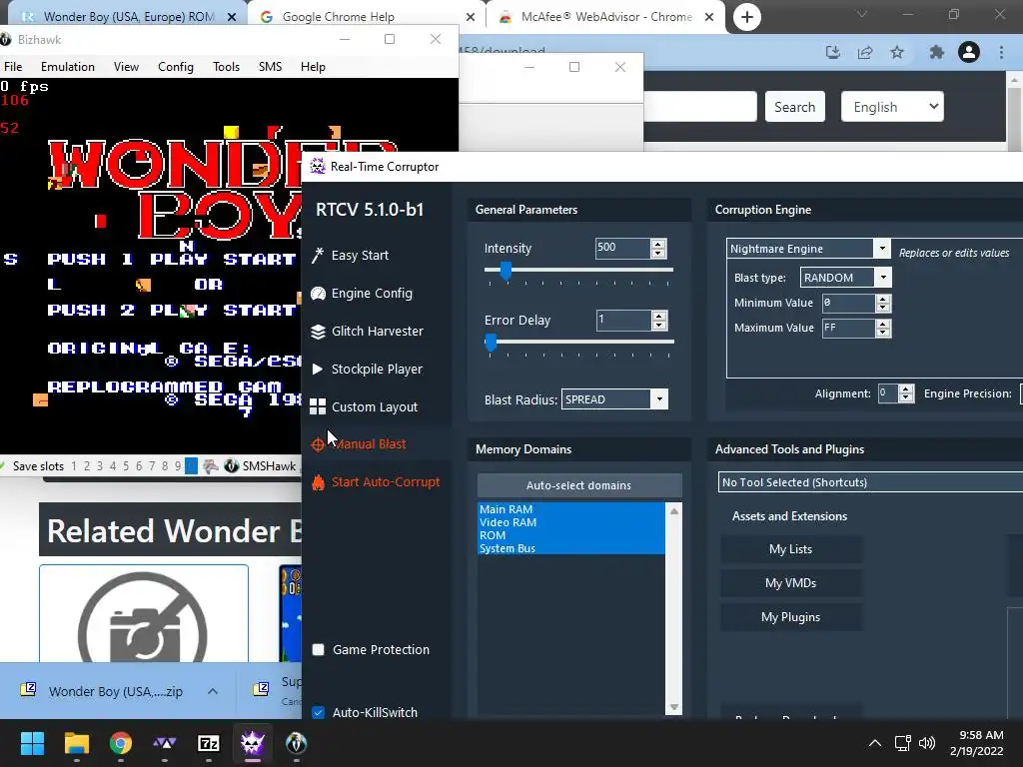1023x767 pixels.
Task: Open 7-Zip from taskbar
Action: point(209,743)
